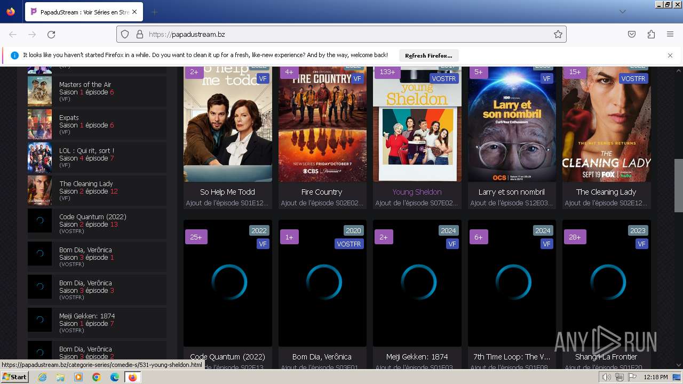Open the So Help Me Todd poster
The width and height of the screenshot is (683, 384).
(x=228, y=124)
